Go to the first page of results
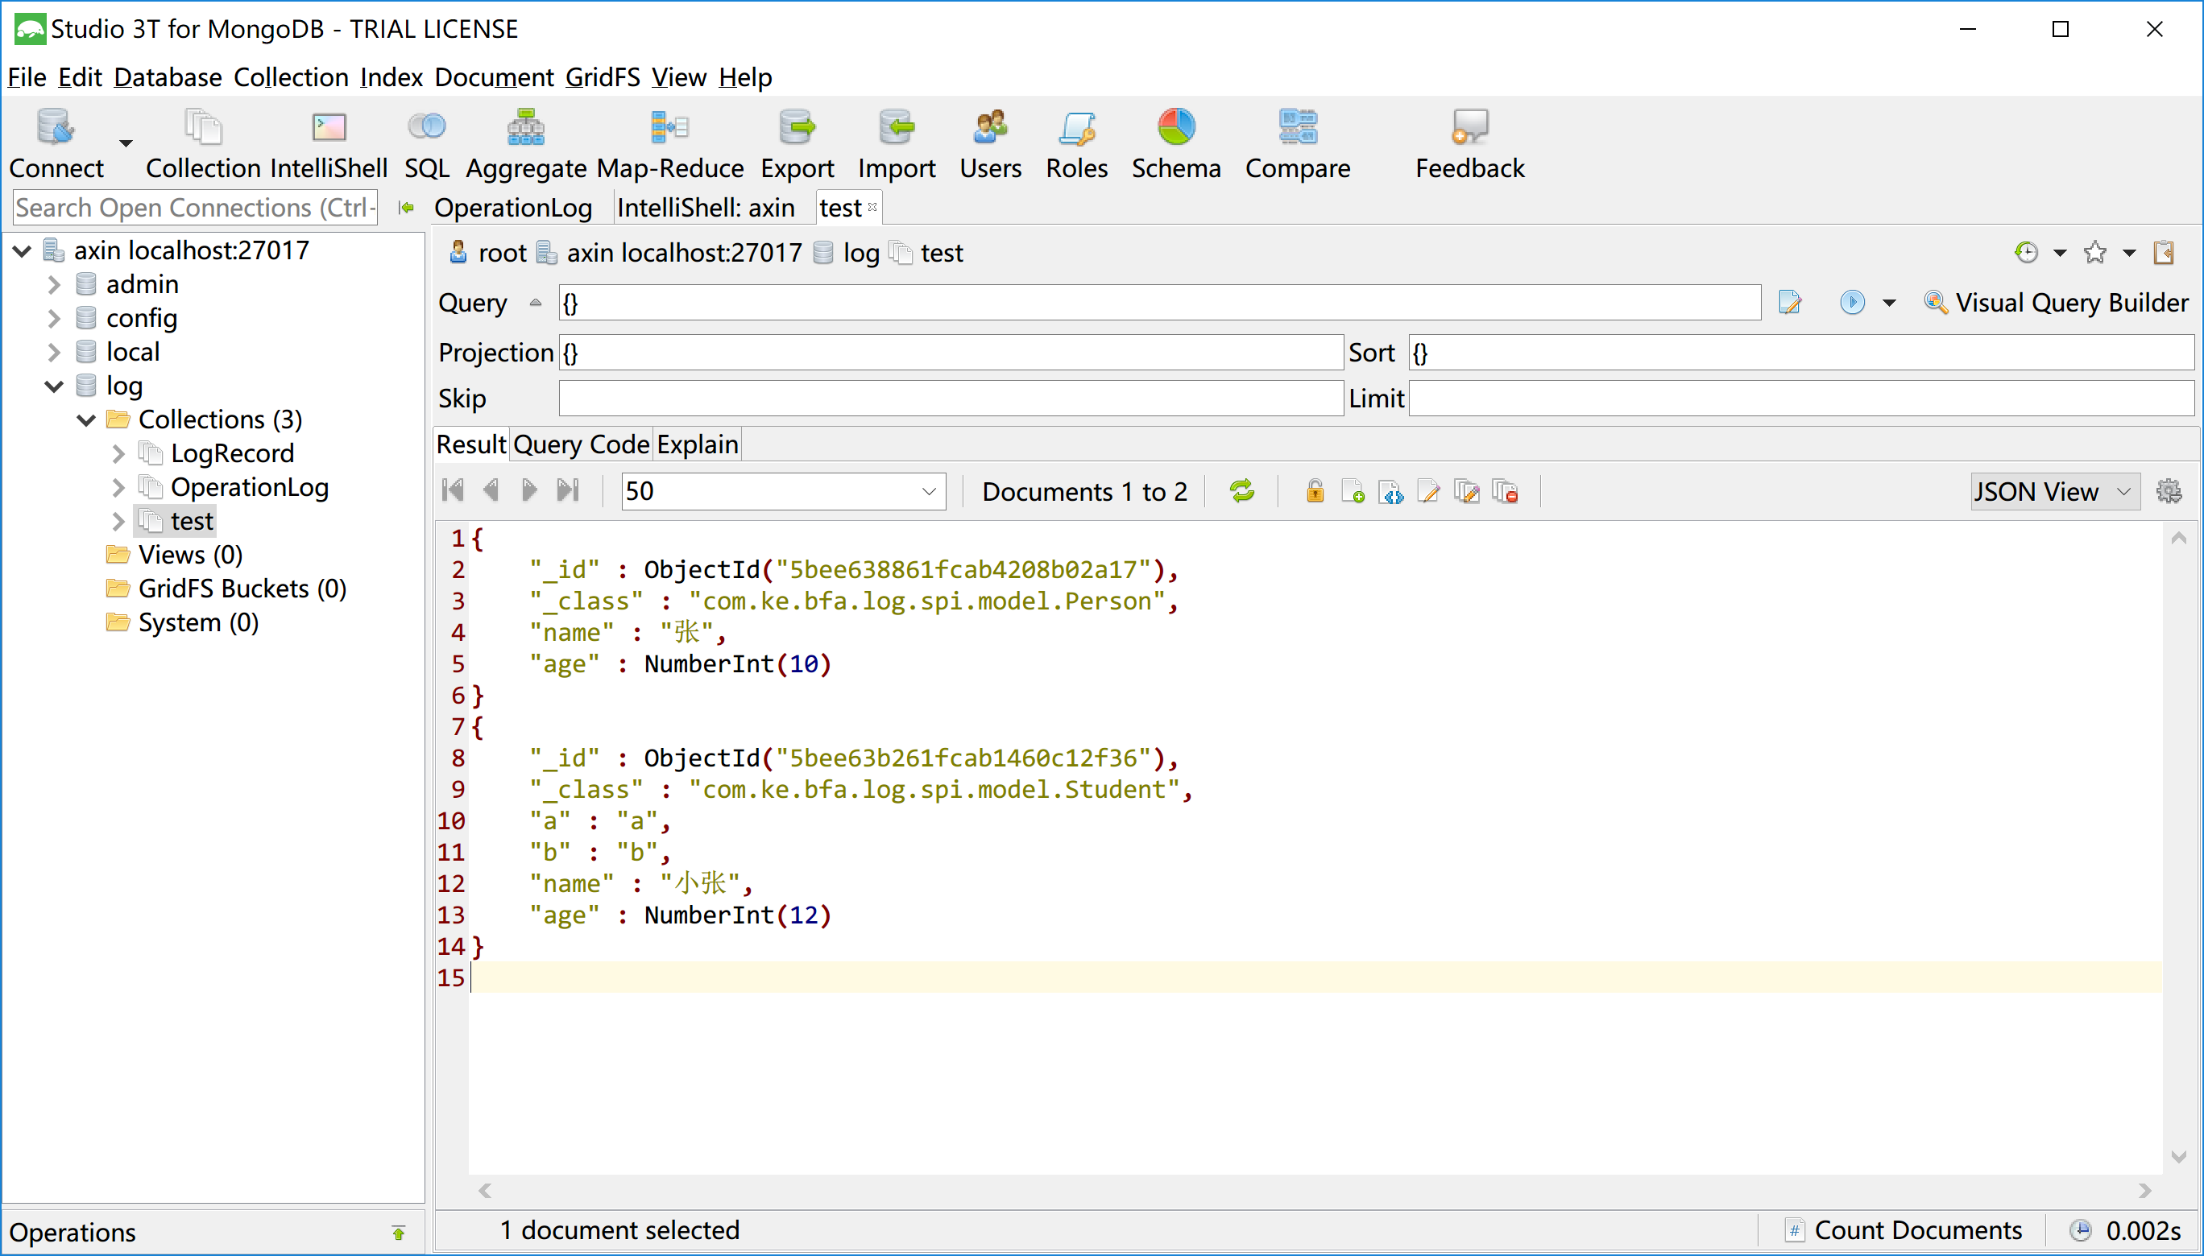 coord(453,491)
